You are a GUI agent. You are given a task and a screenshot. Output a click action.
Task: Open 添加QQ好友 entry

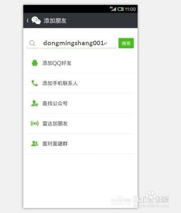tap(80, 63)
